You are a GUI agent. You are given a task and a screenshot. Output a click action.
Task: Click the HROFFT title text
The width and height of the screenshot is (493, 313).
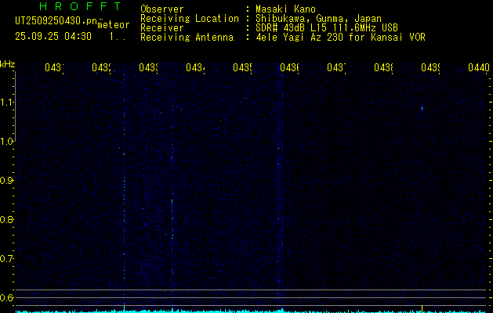coord(80,6)
